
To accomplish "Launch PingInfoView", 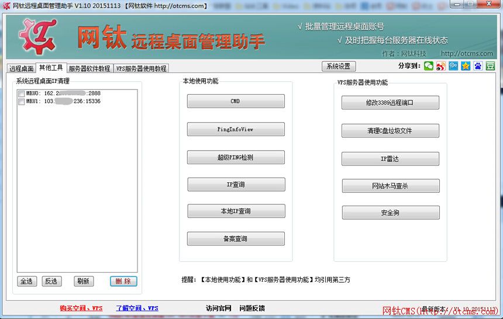I will 236,129.
